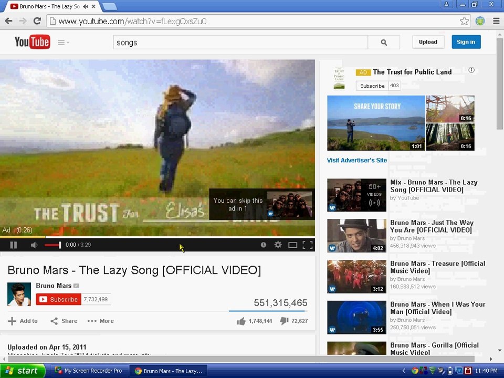The image size is (504, 378).
Task: Open the Treasure music video thumbnail
Action: [x=356, y=277]
